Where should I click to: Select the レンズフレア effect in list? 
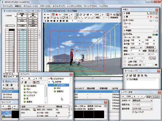[31, 95]
